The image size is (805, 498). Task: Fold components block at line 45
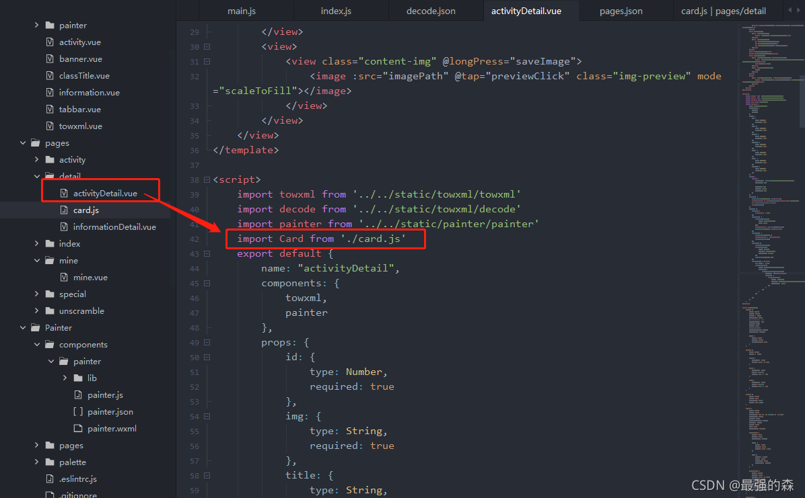pyautogui.click(x=207, y=284)
